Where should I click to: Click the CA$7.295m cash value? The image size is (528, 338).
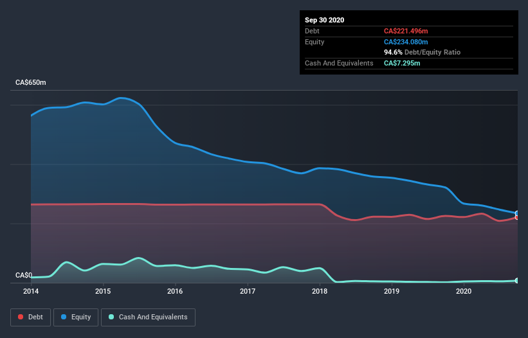pyautogui.click(x=402, y=63)
